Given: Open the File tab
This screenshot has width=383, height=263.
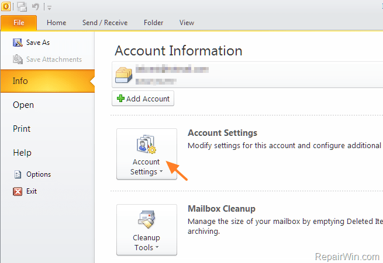Looking at the screenshot, I should [x=19, y=23].
